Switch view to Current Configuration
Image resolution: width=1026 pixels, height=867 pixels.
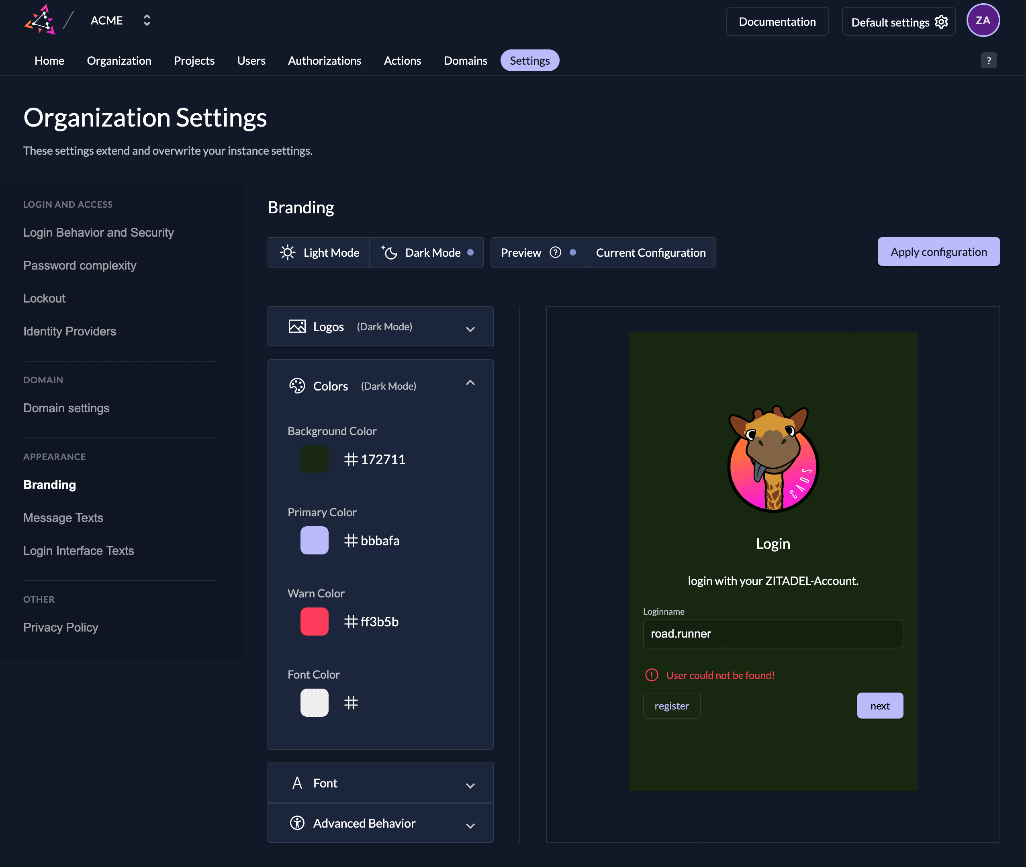tap(650, 253)
